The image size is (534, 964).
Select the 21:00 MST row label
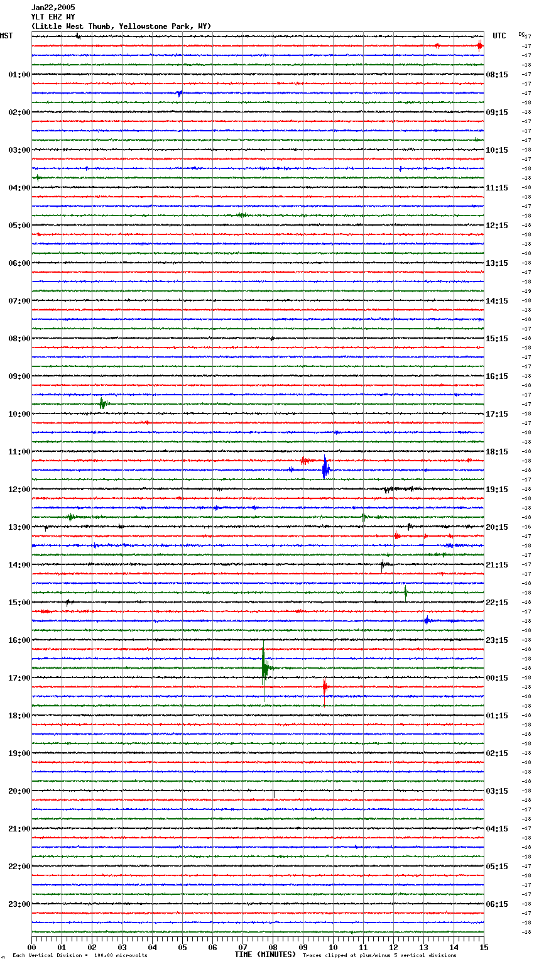click(x=19, y=829)
